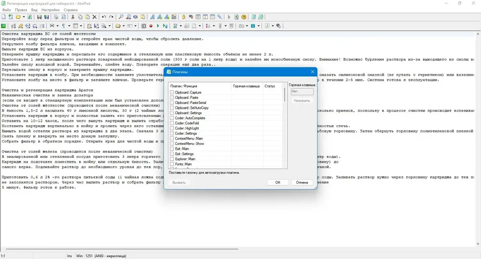
Task: Check the Clipboard::PasteSerial checkbox
Action: coord(172,103)
